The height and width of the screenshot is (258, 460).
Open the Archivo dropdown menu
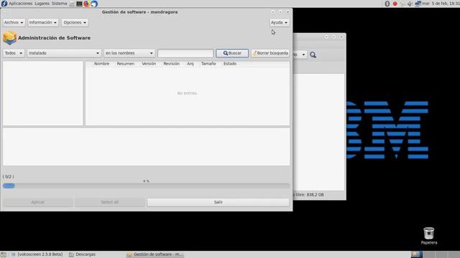pos(14,22)
